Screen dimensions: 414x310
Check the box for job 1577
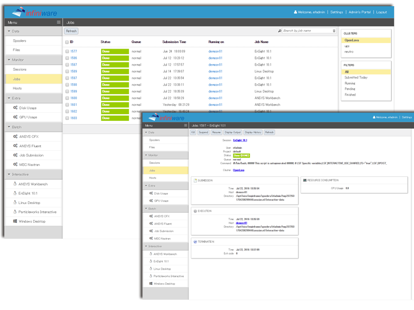tap(67, 51)
